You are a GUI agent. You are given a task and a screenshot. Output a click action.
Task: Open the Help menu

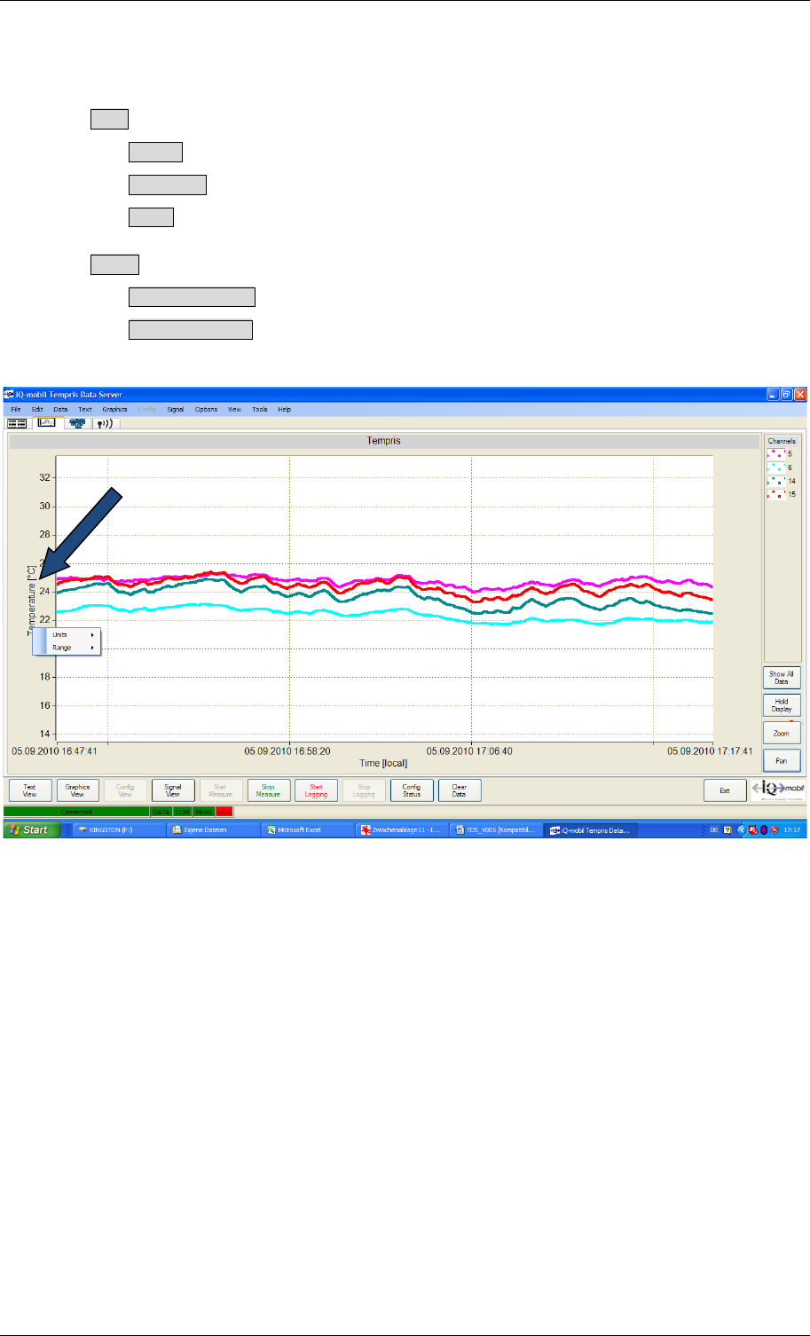285,410
